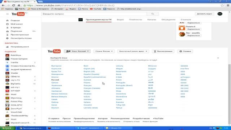Switch to the Обсуждение tab
Viewport: 231px width, 130px height.
[169, 19]
